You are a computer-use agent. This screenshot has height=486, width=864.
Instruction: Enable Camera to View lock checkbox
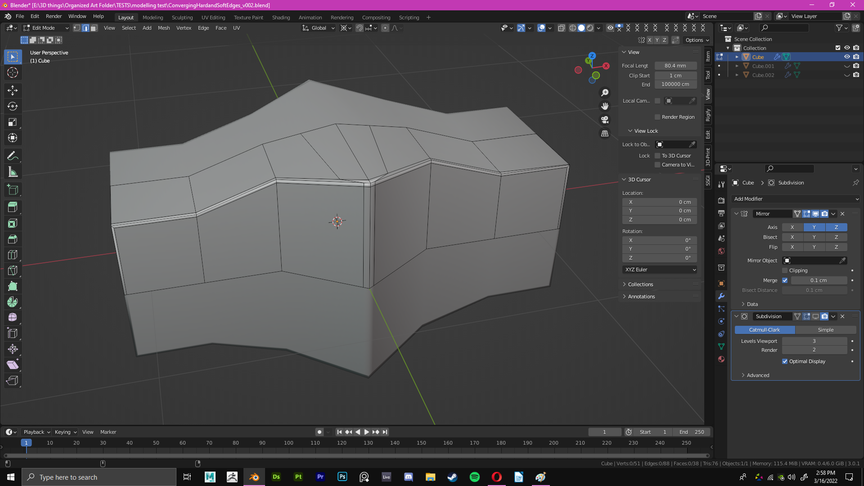(657, 165)
